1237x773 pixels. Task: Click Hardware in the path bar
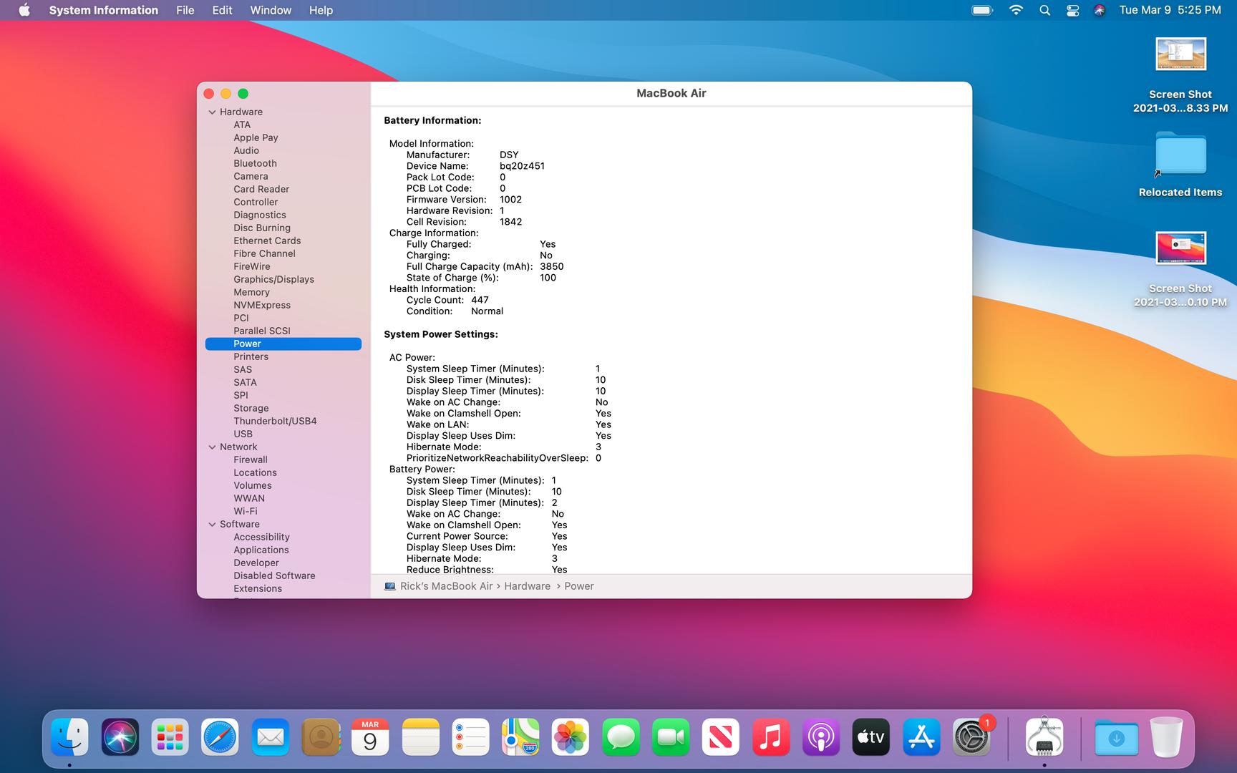point(527,586)
